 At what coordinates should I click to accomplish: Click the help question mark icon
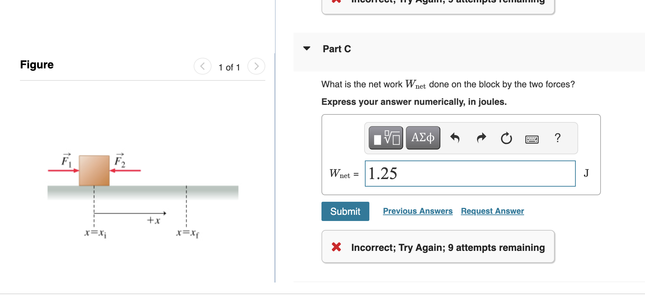click(x=557, y=138)
